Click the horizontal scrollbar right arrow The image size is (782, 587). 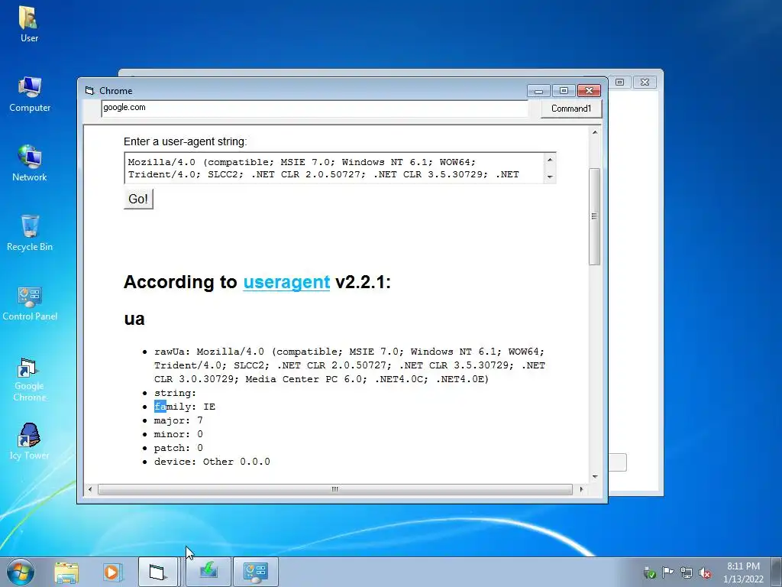tap(581, 489)
